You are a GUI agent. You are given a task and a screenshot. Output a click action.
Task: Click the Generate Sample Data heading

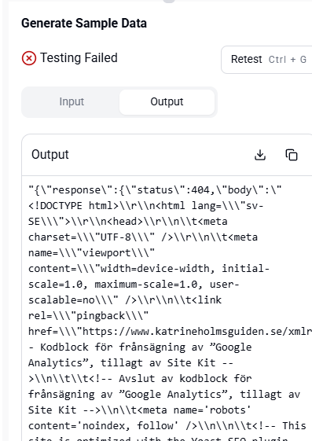click(84, 23)
